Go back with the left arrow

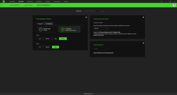(x=2, y=5)
